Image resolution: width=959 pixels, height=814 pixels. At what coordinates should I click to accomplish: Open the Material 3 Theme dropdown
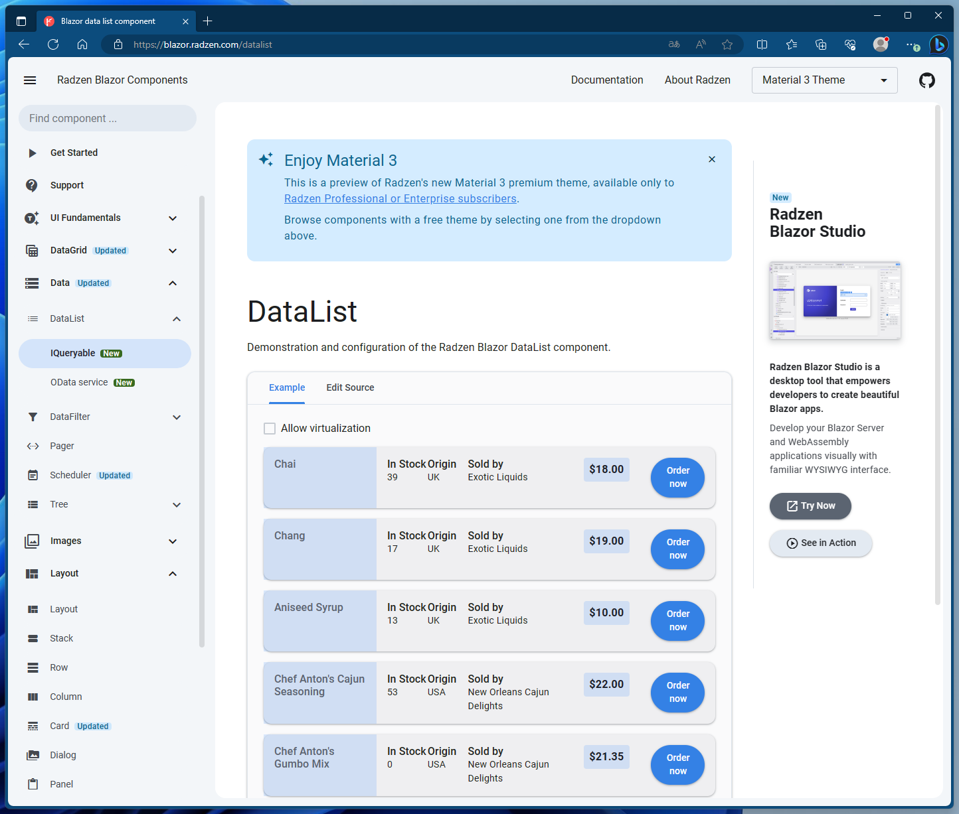824,80
